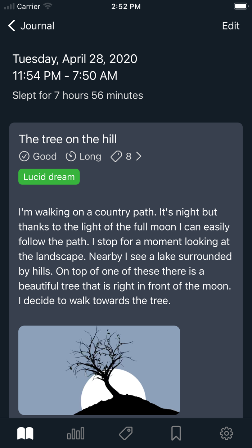
Task: Open Settings via the gear icon
Action: click(x=226, y=433)
